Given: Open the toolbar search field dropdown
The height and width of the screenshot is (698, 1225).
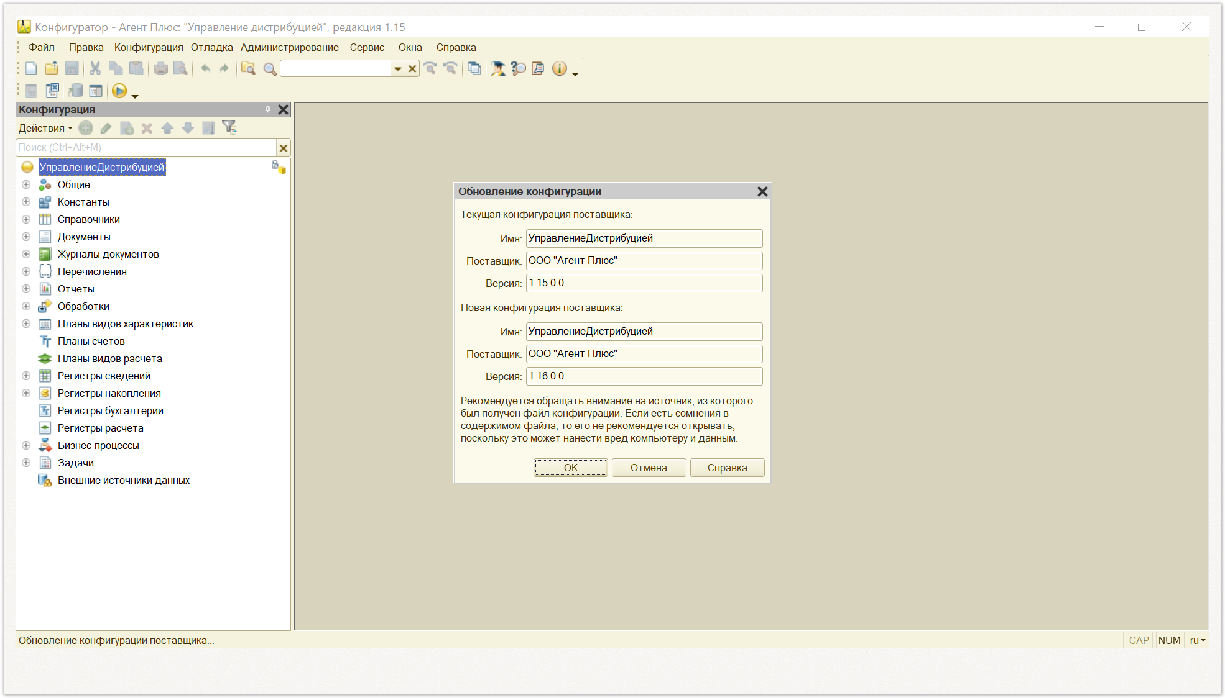Looking at the screenshot, I should tap(398, 69).
